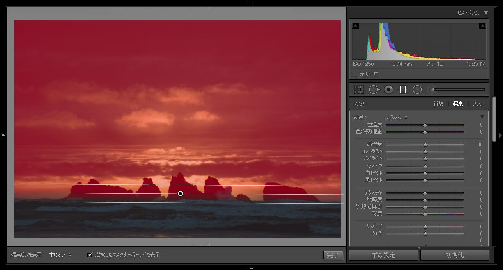The height and width of the screenshot is (270, 503).
Task: Open the 編集ピンを表示 常にオン dropdown
Action: [x=60, y=255]
